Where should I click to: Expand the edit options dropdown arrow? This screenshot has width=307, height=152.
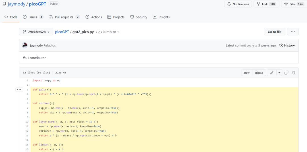279,73
